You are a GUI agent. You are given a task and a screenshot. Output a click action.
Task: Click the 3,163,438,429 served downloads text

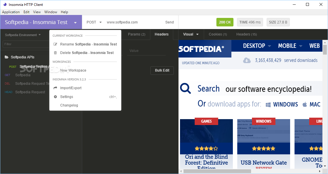pyautogui.click(x=286, y=60)
